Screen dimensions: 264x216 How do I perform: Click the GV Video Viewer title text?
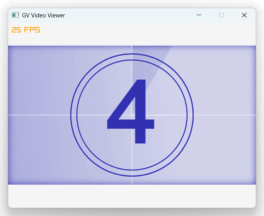[x=43, y=15]
